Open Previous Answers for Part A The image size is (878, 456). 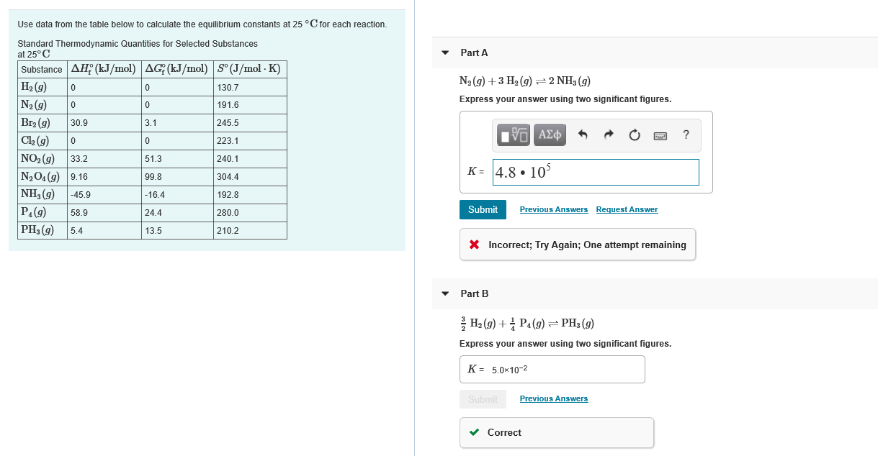554,209
